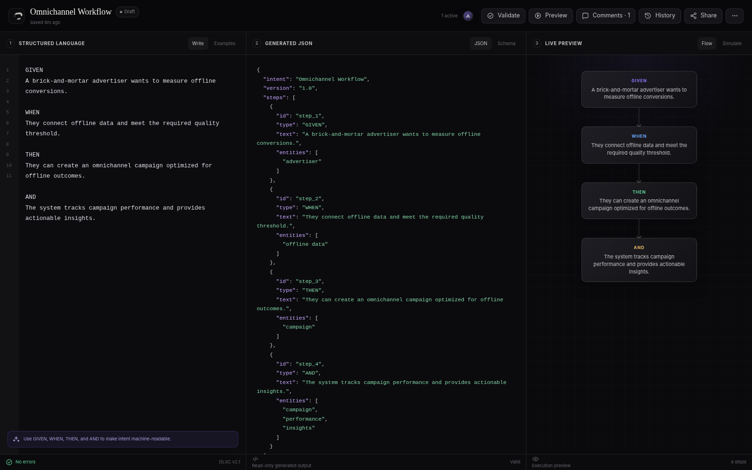Click the AND keyword in the editor
752x470 pixels.
click(31, 197)
